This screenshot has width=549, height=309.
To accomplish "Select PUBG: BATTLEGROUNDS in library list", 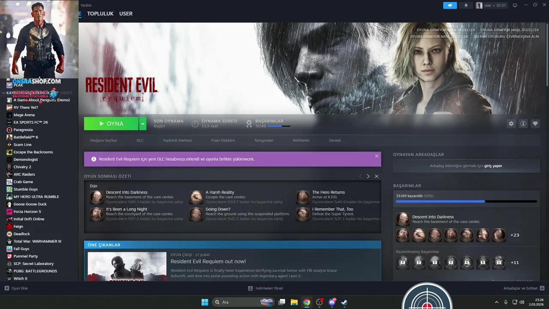I will point(35,271).
